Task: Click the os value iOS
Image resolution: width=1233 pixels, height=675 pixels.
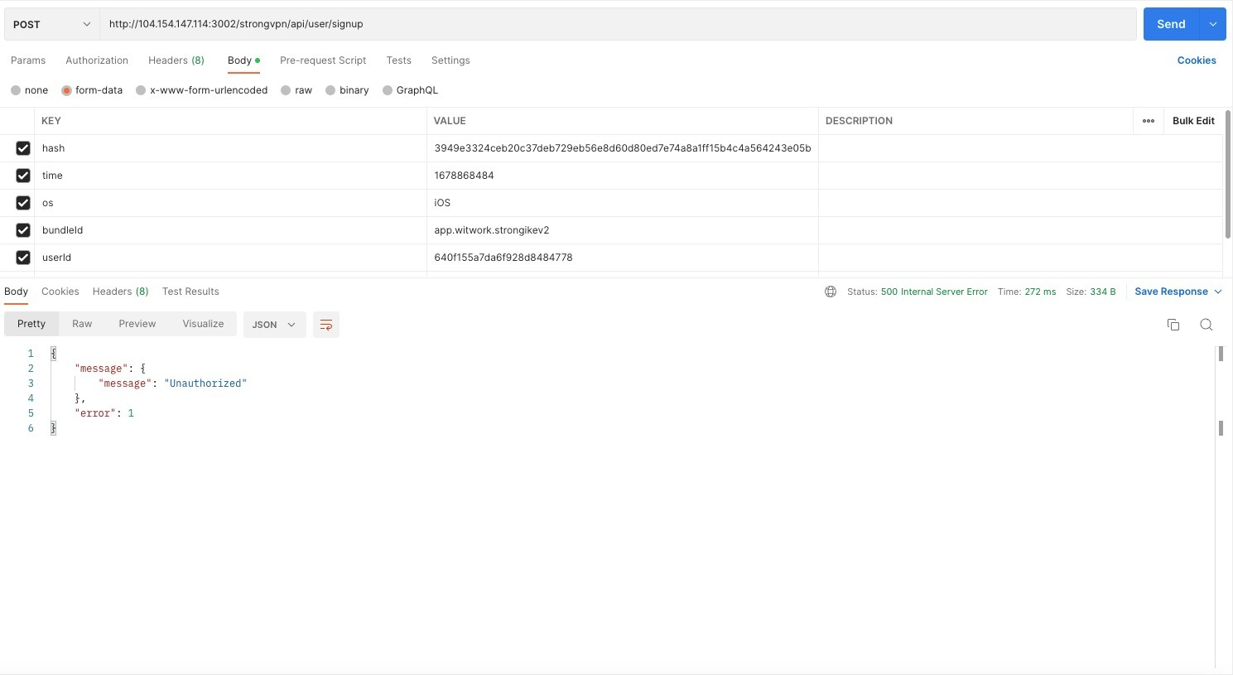Action: [x=442, y=203]
